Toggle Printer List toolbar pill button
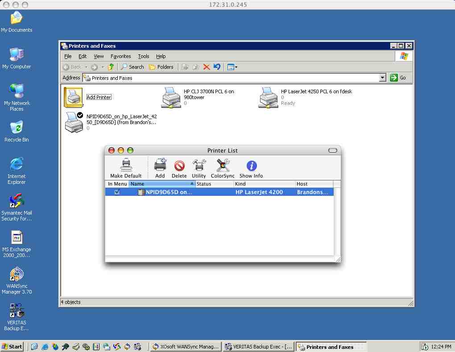This screenshot has width=455, height=352. point(332,150)
